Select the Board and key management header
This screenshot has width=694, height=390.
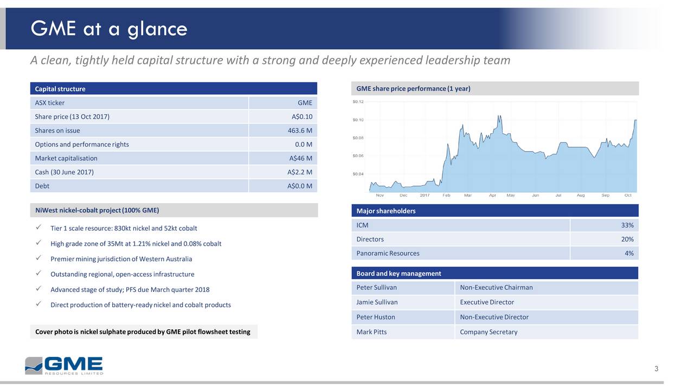coord(494,274)
